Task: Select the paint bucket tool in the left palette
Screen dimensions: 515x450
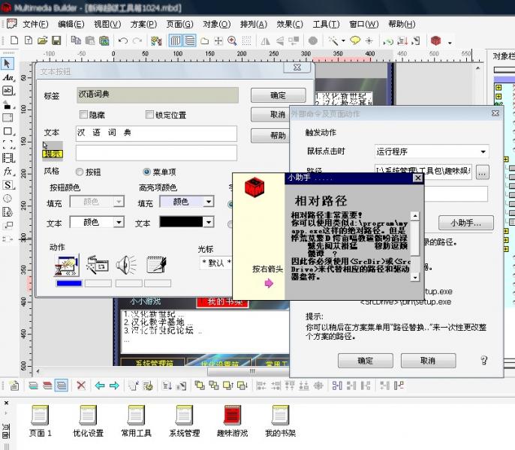Action: [8, 105]
